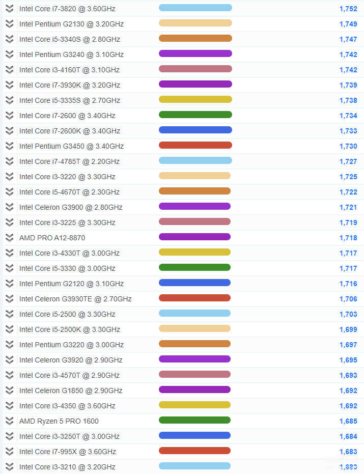Click score 1,739 for Core i7-3930K

(x=348, y=85)
